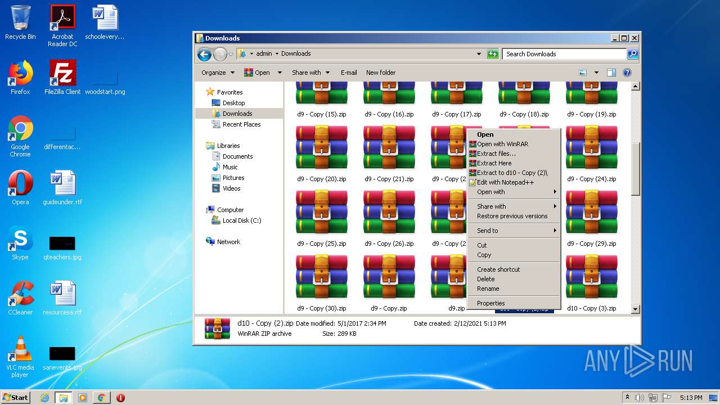Open Windows Media Player taskbar icon
Screen dimensions: 720x405
(x=83, y=398)
